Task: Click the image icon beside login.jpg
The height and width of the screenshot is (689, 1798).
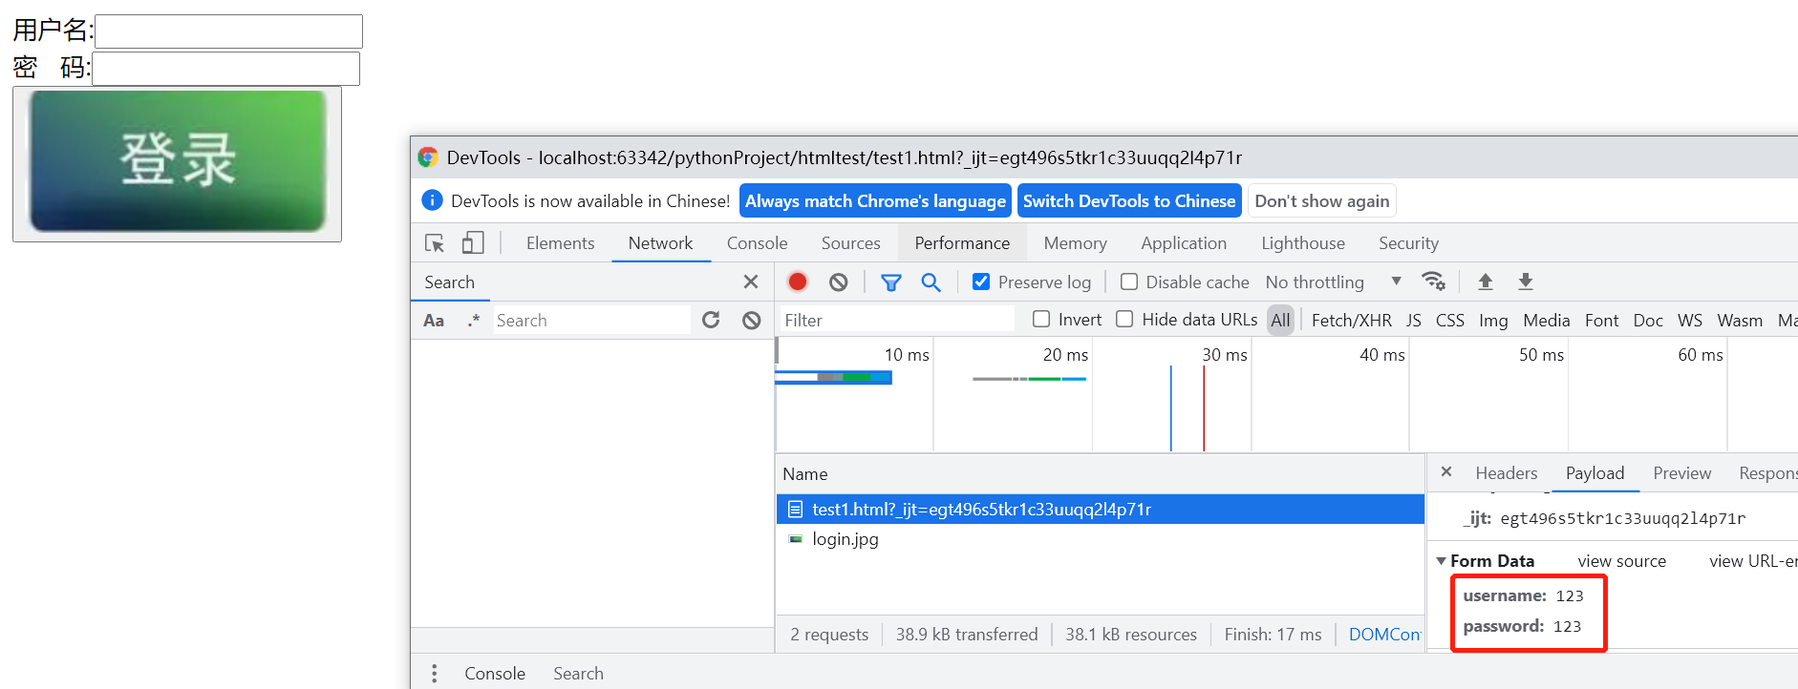Action: [x=795, y=539]
